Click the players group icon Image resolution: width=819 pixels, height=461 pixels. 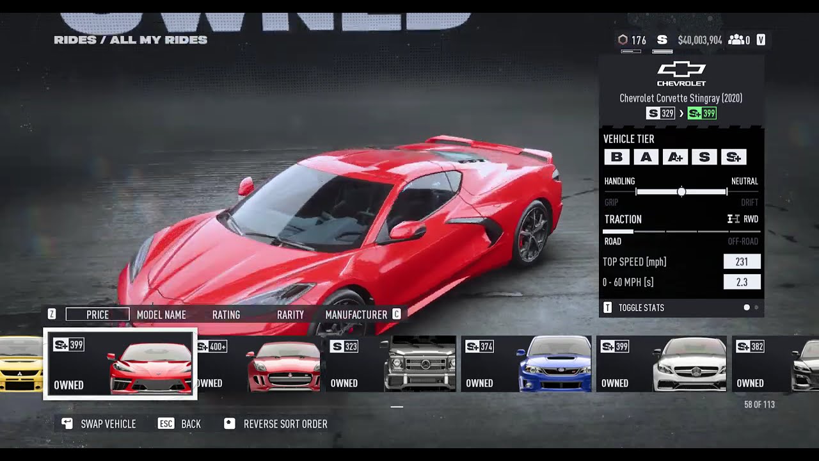click(736, 40)
